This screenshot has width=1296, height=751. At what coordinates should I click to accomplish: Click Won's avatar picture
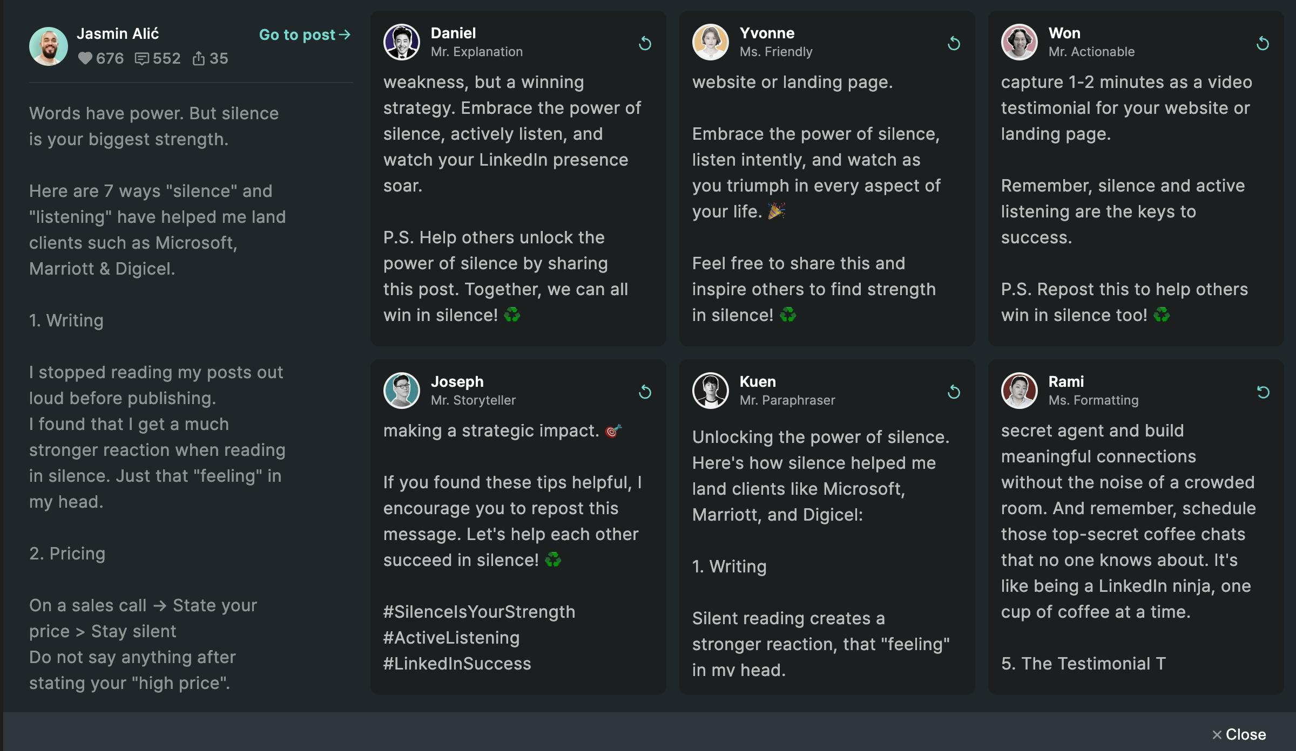pos(1020,42)
